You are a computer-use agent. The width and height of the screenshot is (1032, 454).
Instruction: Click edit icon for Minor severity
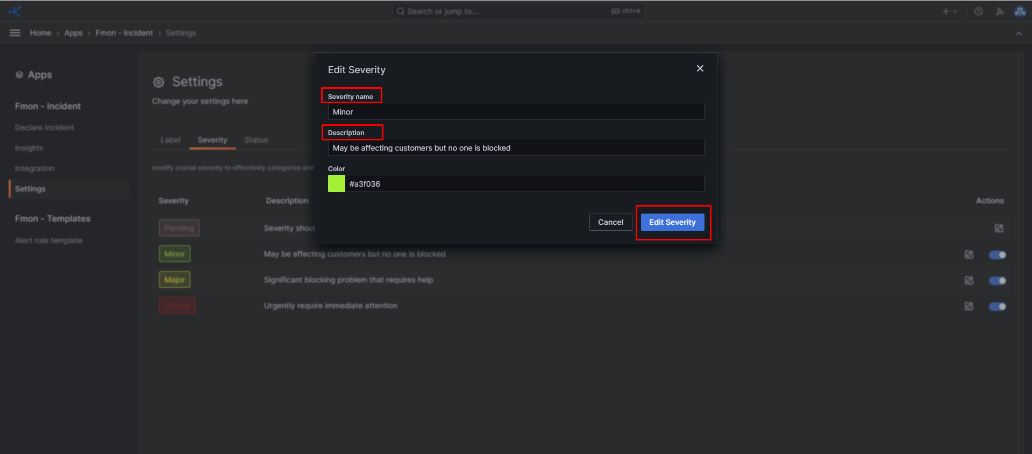(x=969, y=254)
